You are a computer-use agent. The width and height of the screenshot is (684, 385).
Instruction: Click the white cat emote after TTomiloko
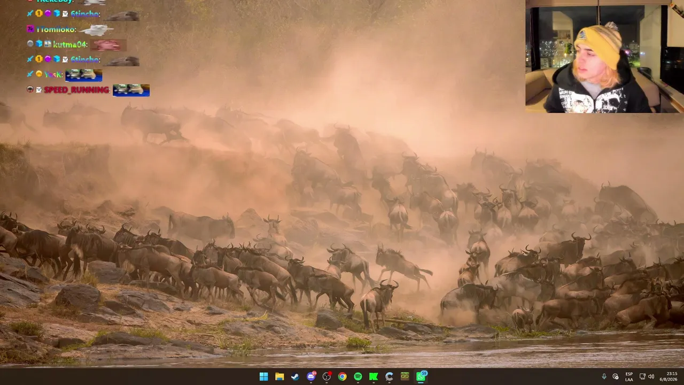(x=97, y=30)
